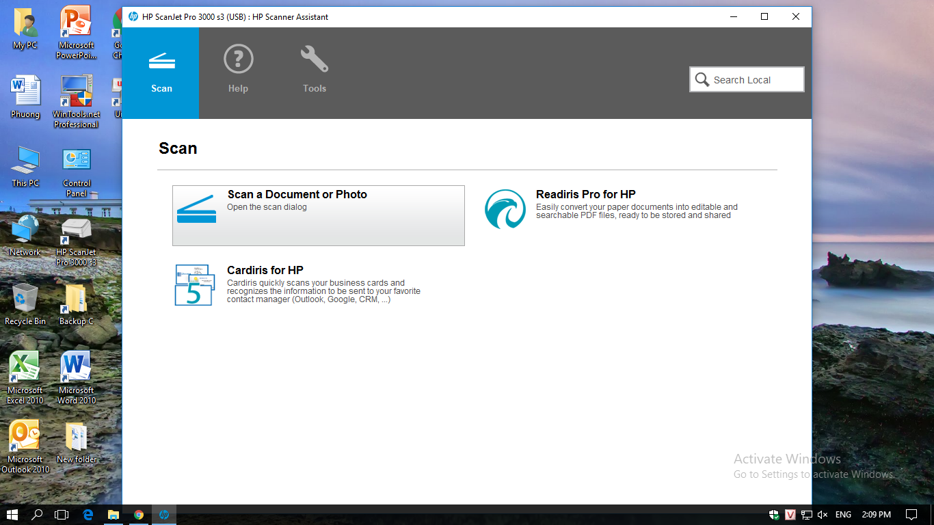
Task: Click the flatbed scanner icon
Action: point(196,209)
